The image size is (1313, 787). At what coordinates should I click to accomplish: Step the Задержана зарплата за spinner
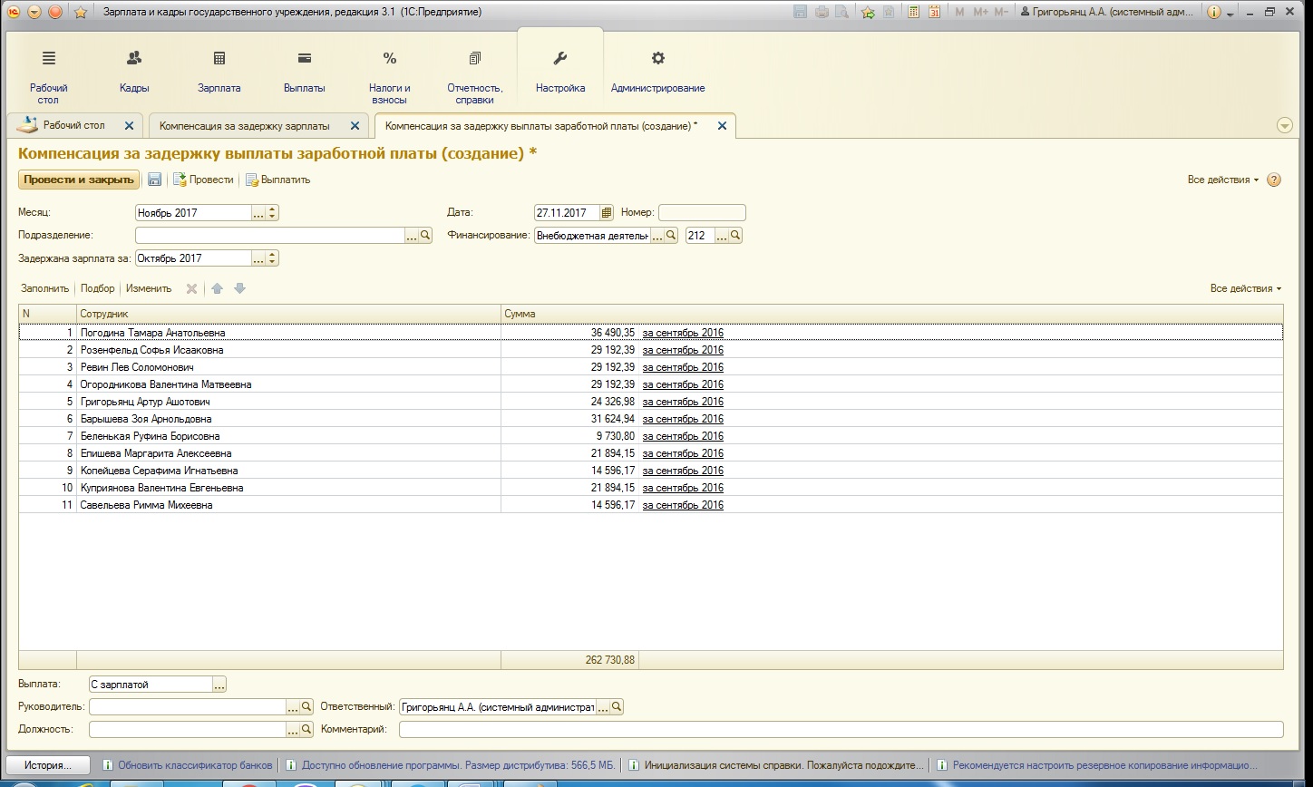pyautogui.click(x=273, y=258)
